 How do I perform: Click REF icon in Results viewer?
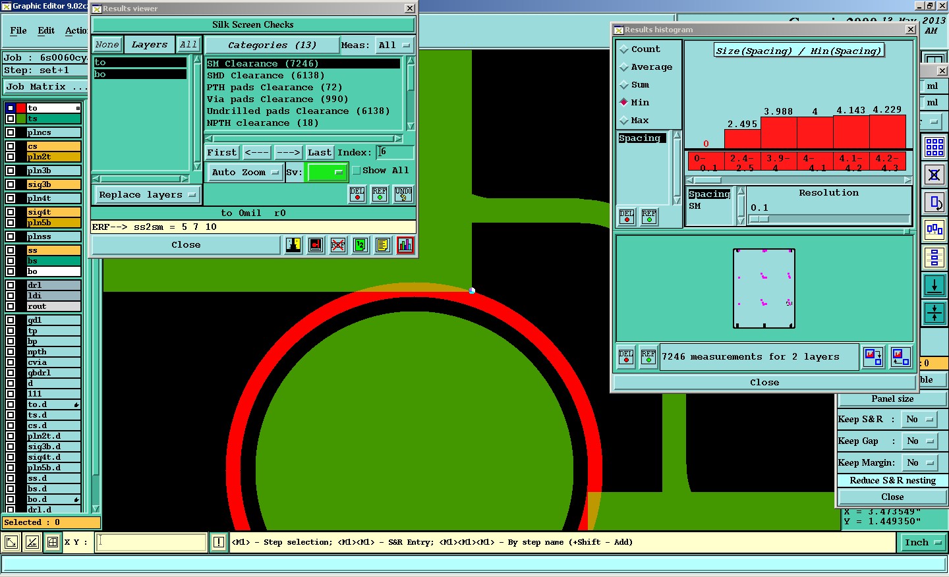(380, 194)
